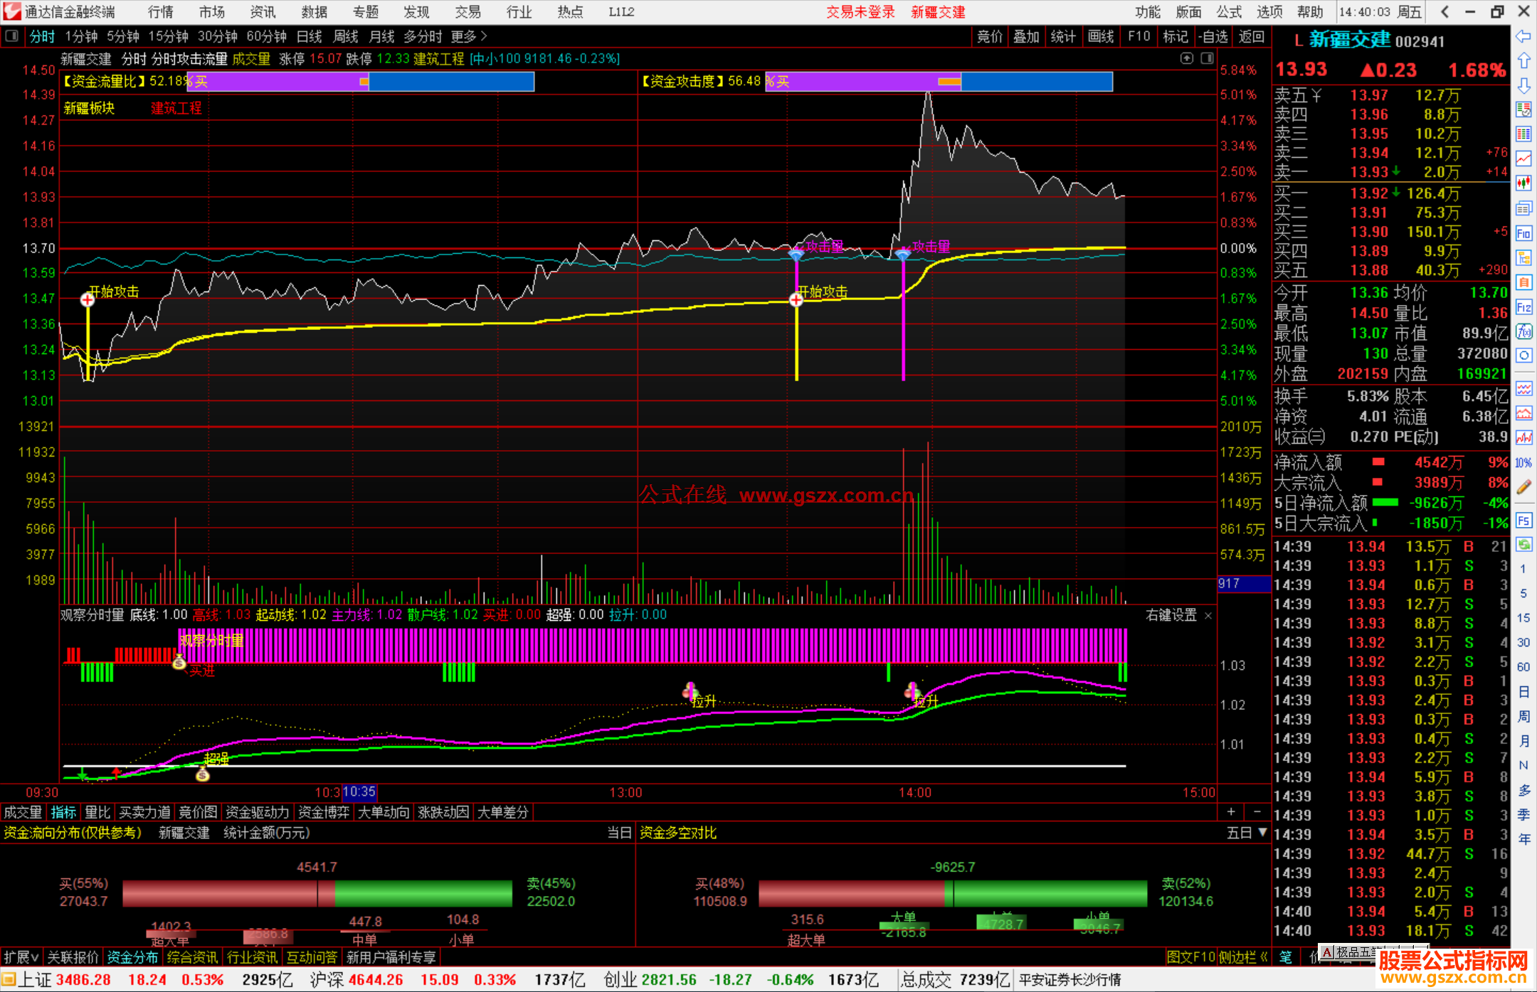Open the 自选 dropdown in toolbar
The height and width of the screenshot is (992, 1537).
point(1213,36)
